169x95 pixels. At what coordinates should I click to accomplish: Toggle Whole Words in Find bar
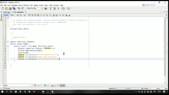(x=55, y=85)
